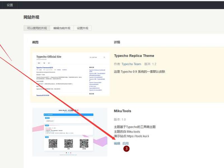This screenshot has height=168, width=224.
Task: Switch to 编辑当前外观 tab
Action: [x=62, y=28]
